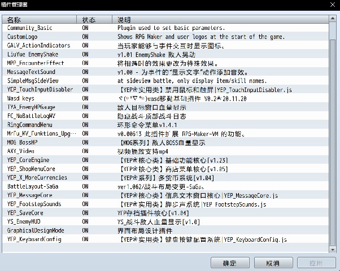Click description starting 'Shows RPG Maker and user logos'
This screenshot has height=271, width=340.
[201, 37]
